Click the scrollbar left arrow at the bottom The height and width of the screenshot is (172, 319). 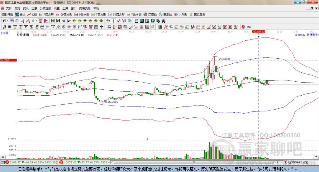[112, 162]
